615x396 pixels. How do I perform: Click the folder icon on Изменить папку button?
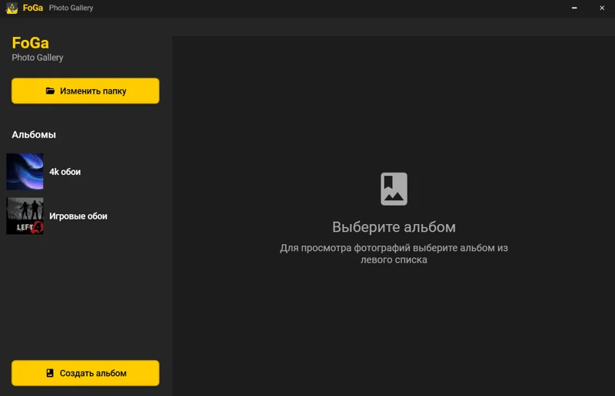click(50, 91)
